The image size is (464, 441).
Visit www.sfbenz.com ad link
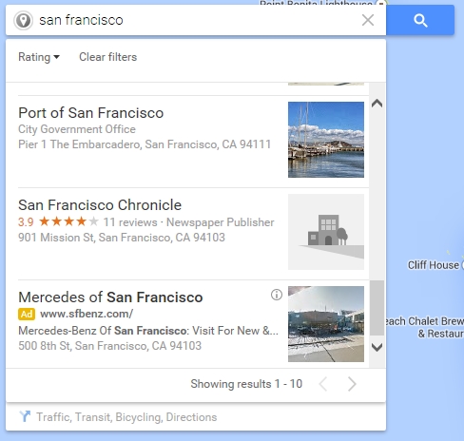[x=87, y=314]
